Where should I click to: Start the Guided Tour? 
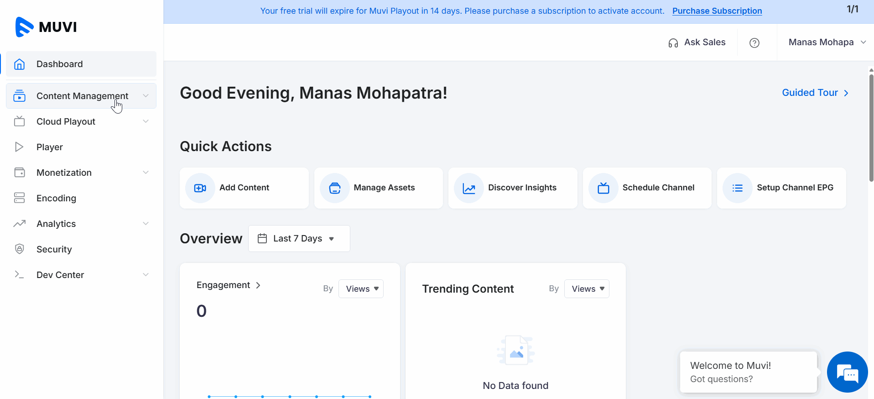[815, 93]
